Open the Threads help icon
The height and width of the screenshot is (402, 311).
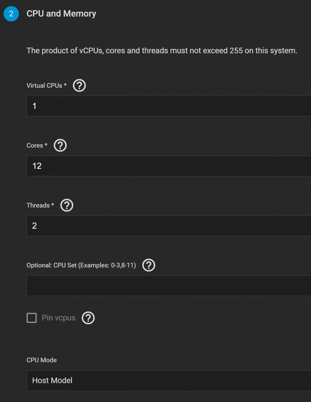67,205
